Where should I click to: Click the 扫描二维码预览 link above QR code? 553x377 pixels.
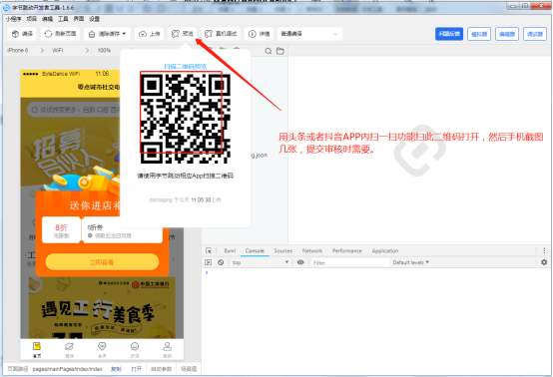pos(185,66)
